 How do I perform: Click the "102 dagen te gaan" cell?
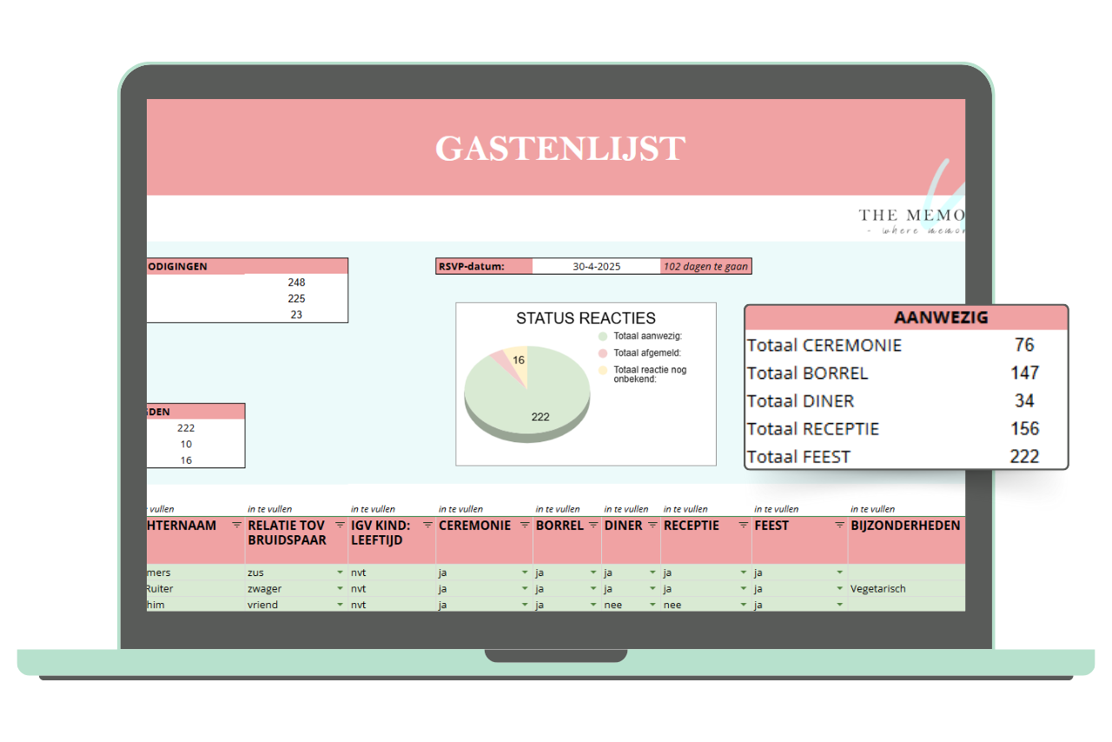pos(705,267)
